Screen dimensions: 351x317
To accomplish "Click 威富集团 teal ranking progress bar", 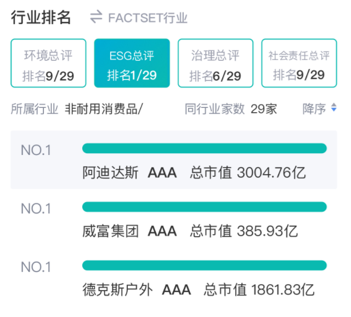I will click(x=204, y=207).
